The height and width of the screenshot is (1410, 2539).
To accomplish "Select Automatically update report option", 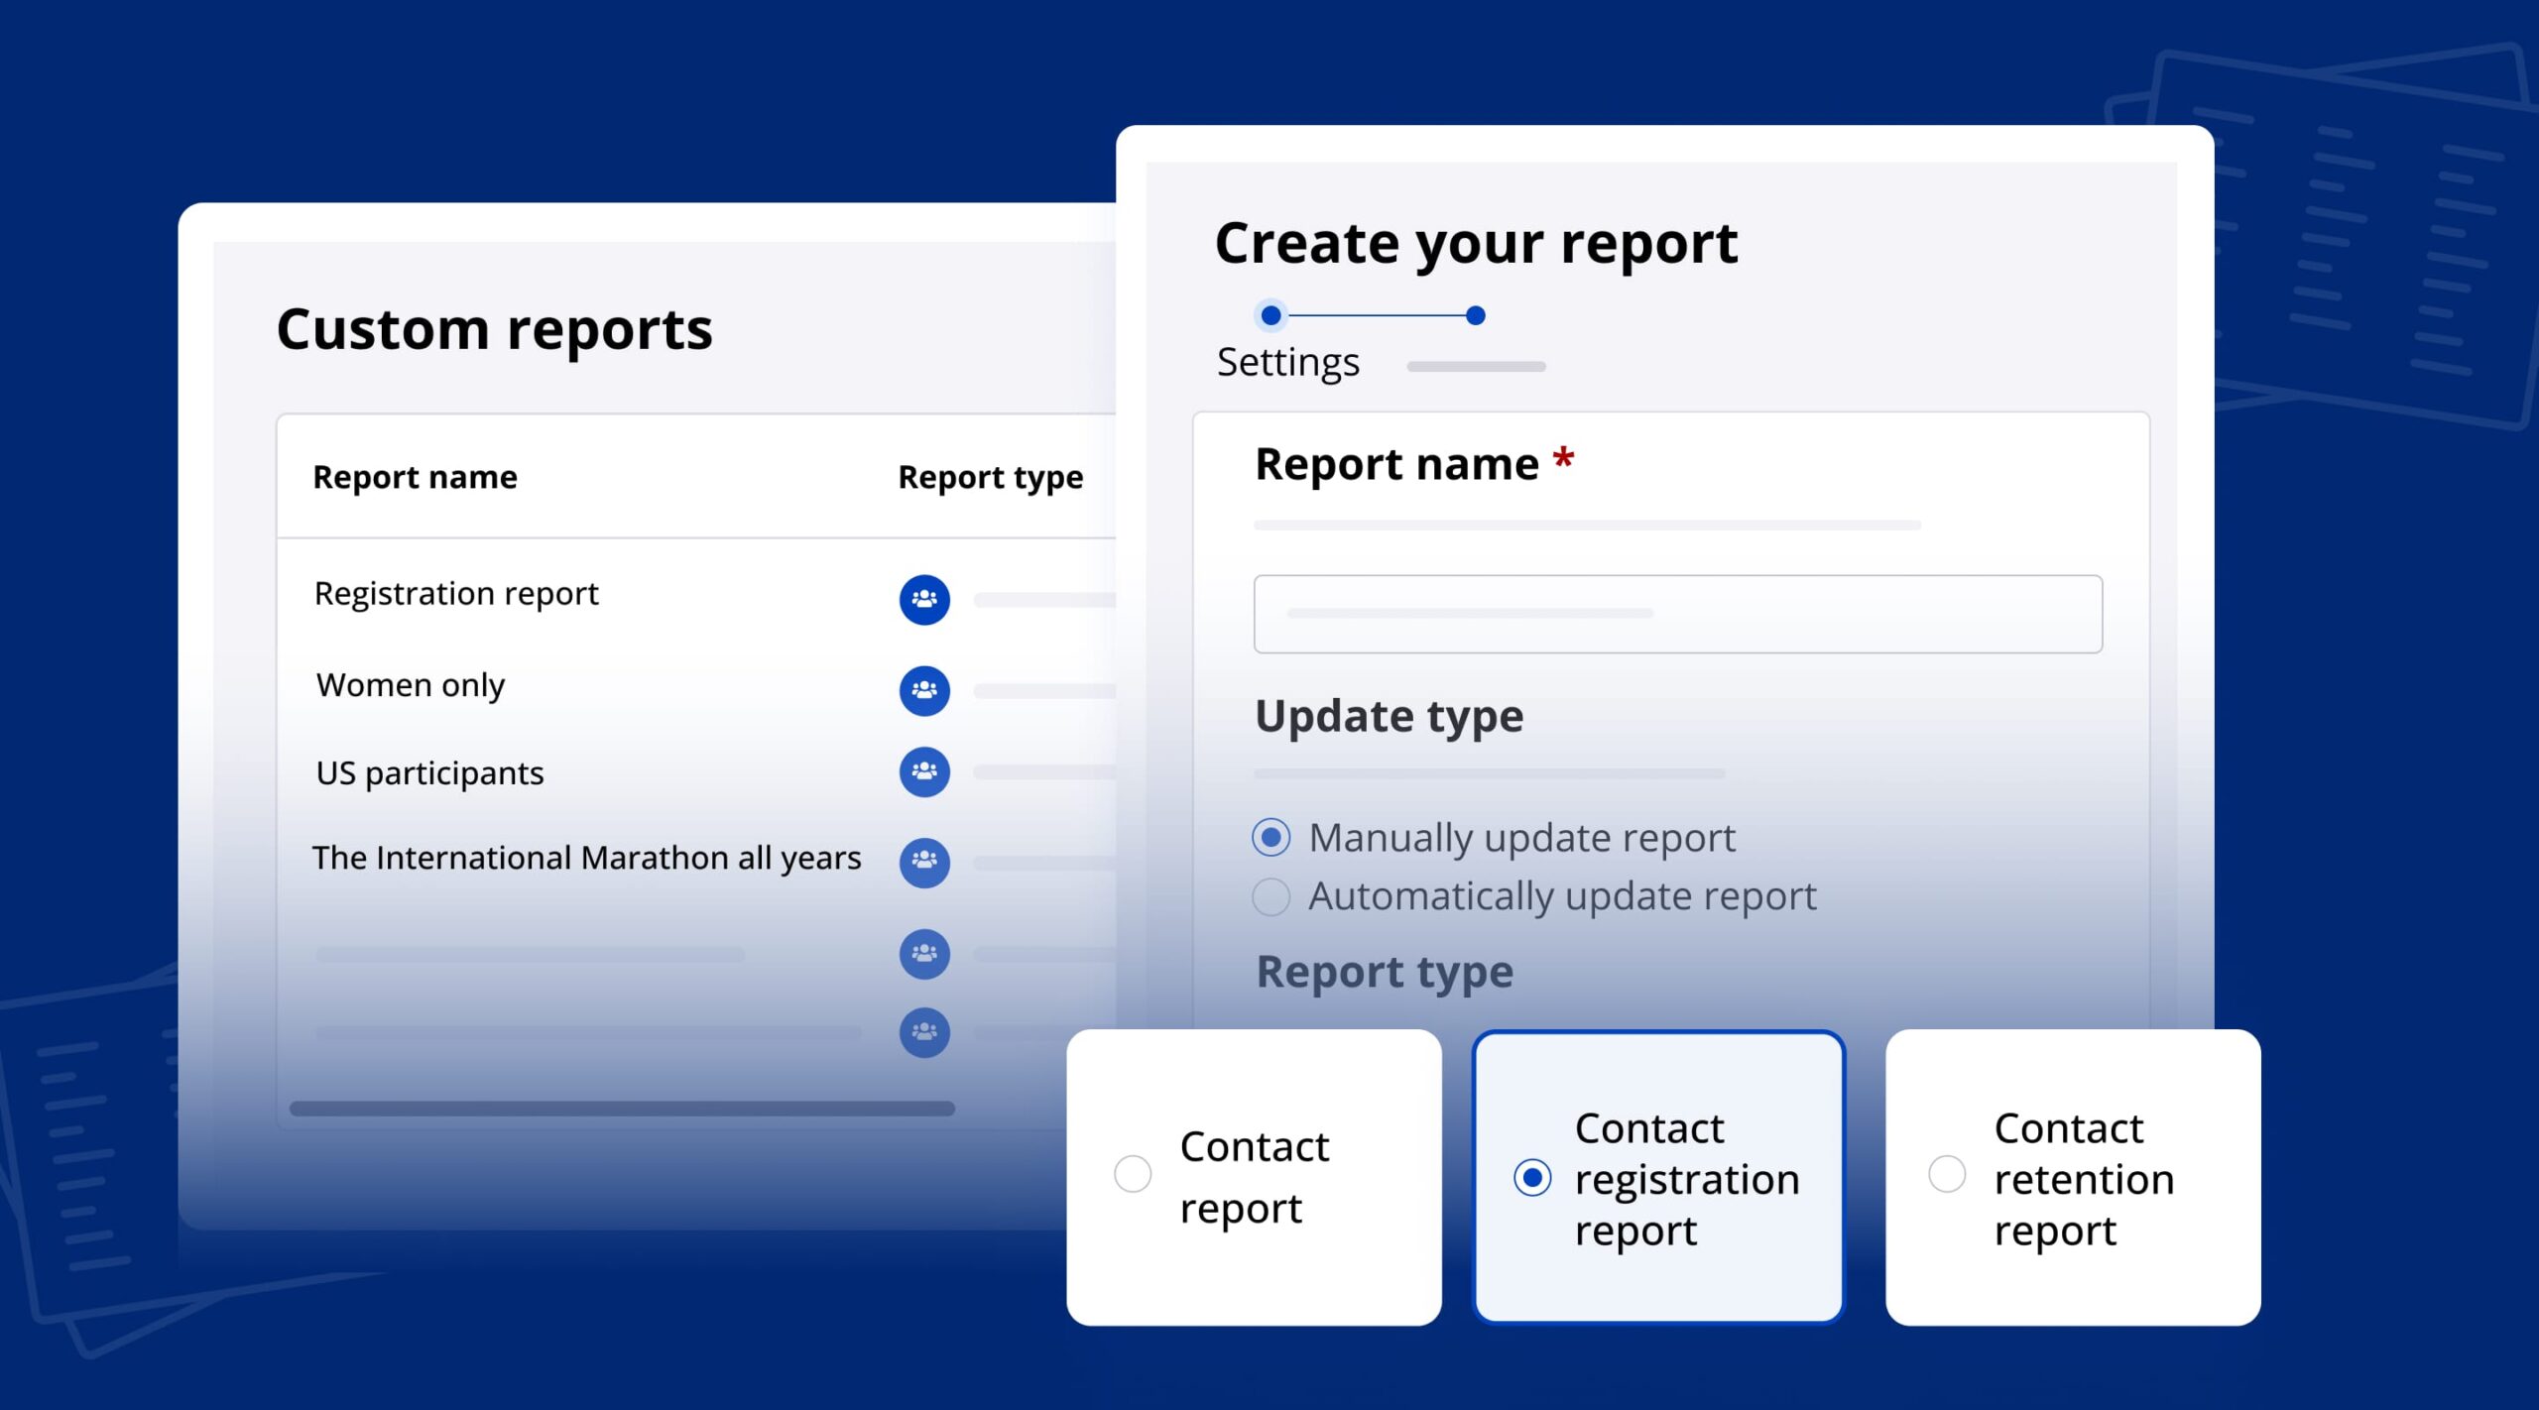I will (1270, 896).
